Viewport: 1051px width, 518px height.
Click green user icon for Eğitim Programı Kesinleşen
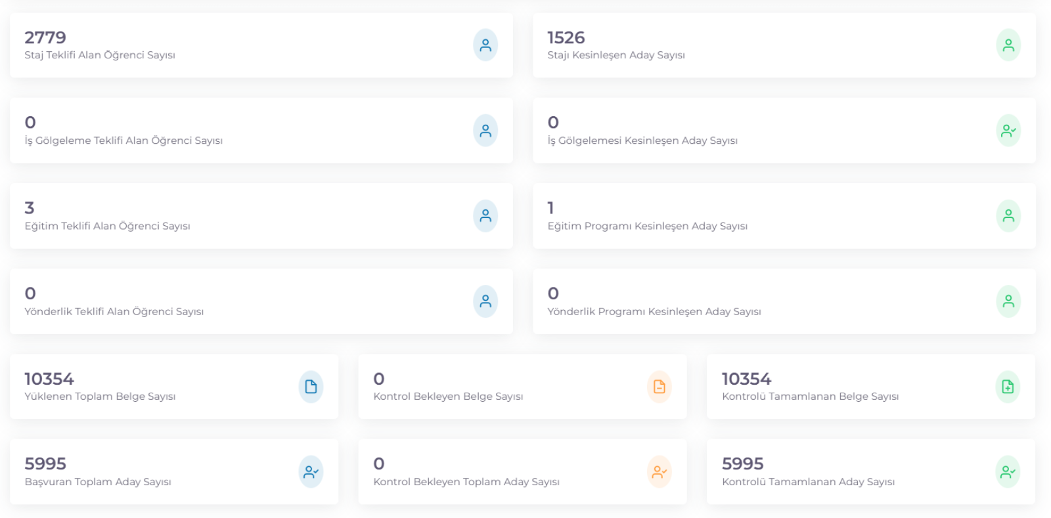click(x=1008, y=216)
